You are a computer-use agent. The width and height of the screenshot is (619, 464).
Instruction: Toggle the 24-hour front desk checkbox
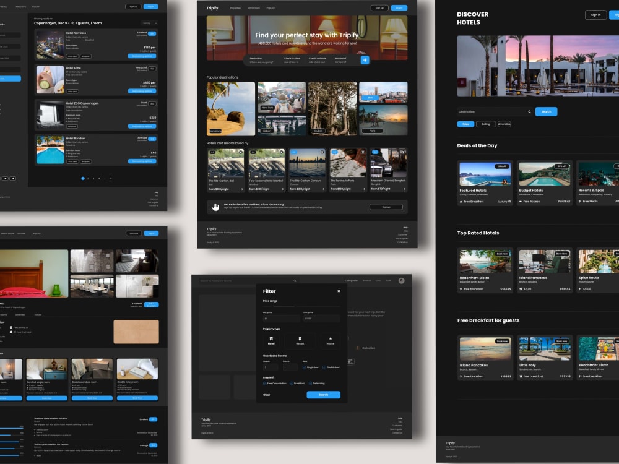[11, 332]
